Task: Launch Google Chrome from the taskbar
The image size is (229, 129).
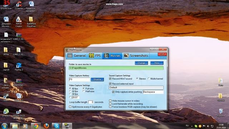Action: tap(36, 126)
